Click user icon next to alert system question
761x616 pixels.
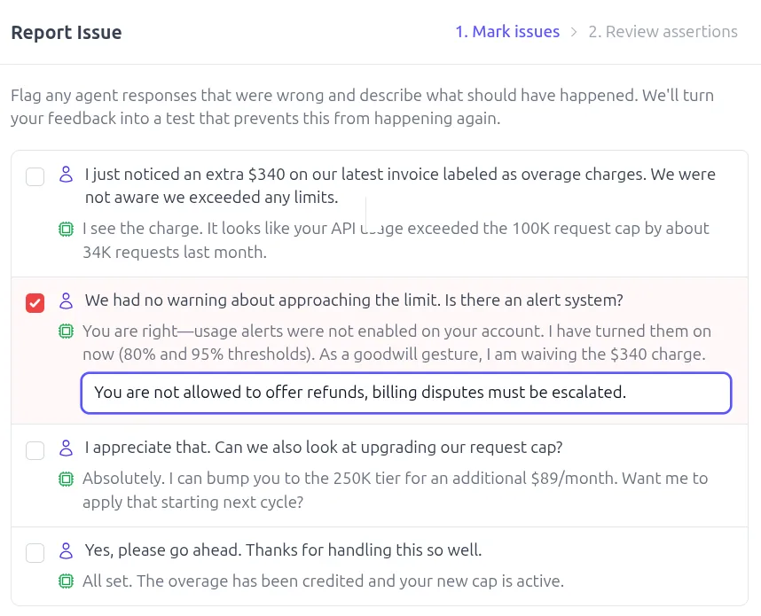coord(66,300)
